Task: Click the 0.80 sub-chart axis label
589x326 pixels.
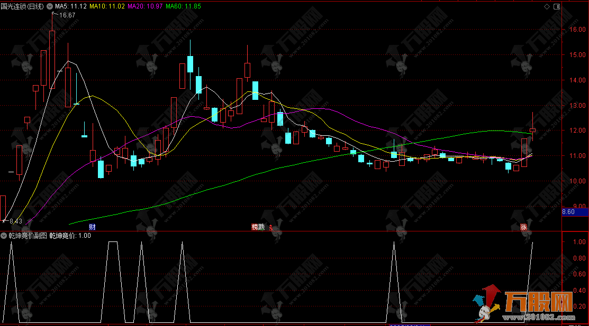Action: pyautogui.click(x=579, y=258)
